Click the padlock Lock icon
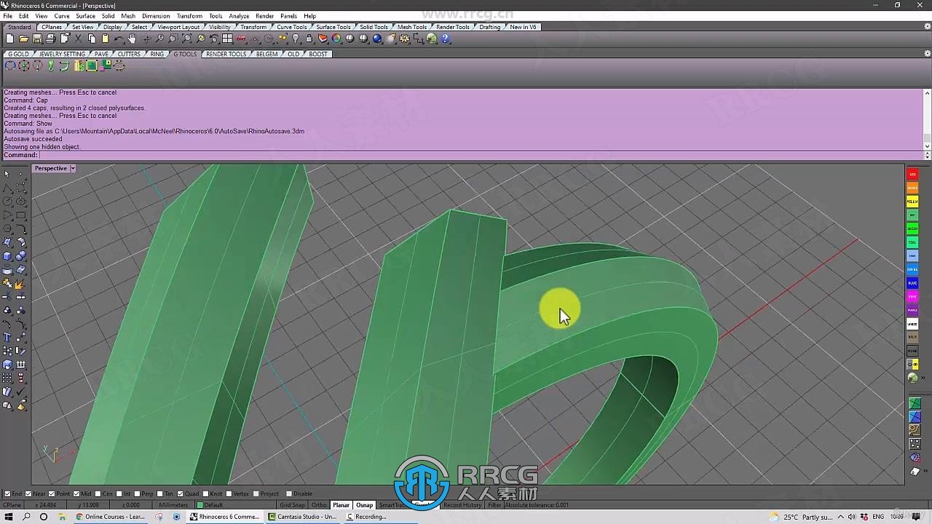This screenshot has width=932, height=524. click(309, 39)
